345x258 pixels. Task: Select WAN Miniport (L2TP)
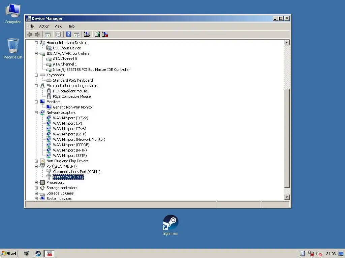pyautogui.click(x=70, y=134)
